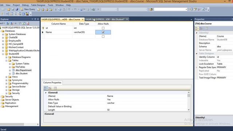Click the Length value 50 in Column Properties
The width and height of the screenshot is (233, 131).
click(x=108, y=110)
